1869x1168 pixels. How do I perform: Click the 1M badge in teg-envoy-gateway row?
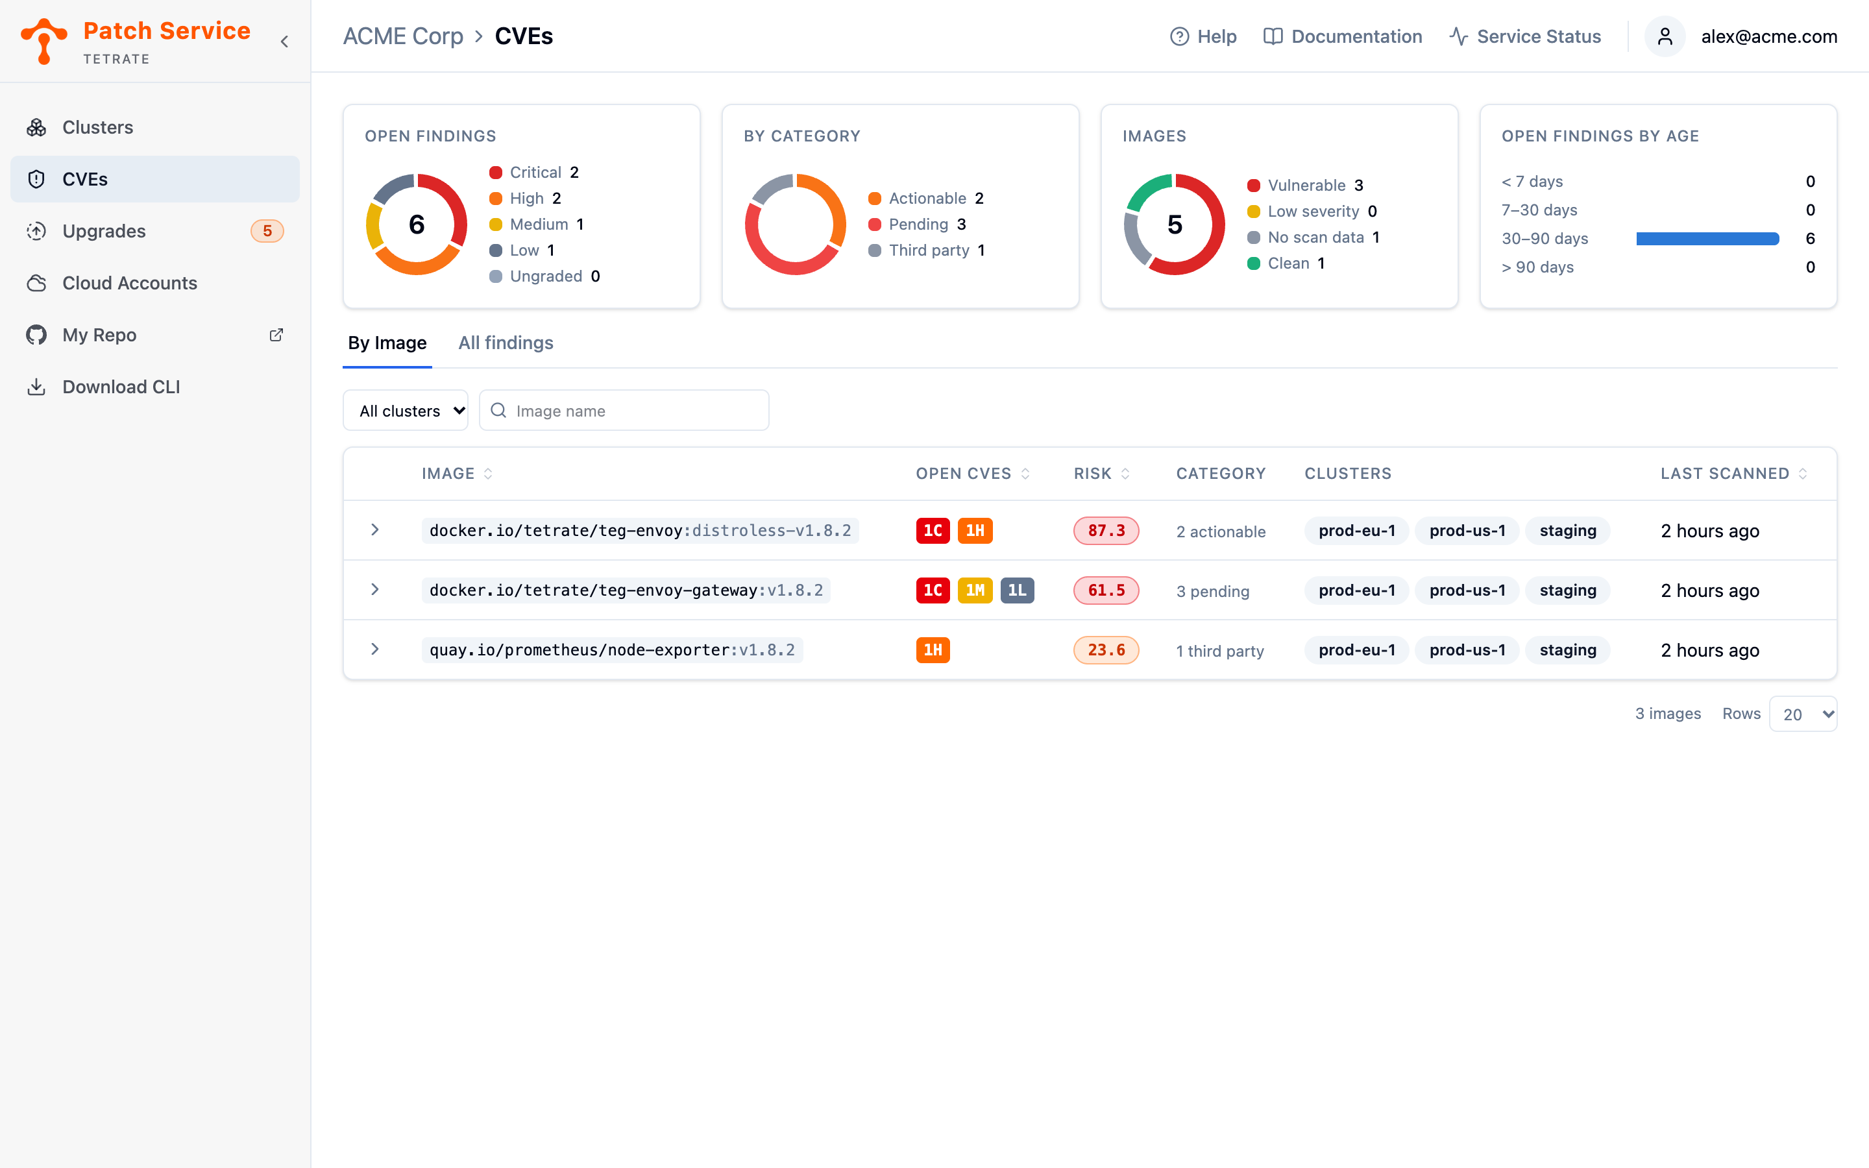(x=975, y=590)
